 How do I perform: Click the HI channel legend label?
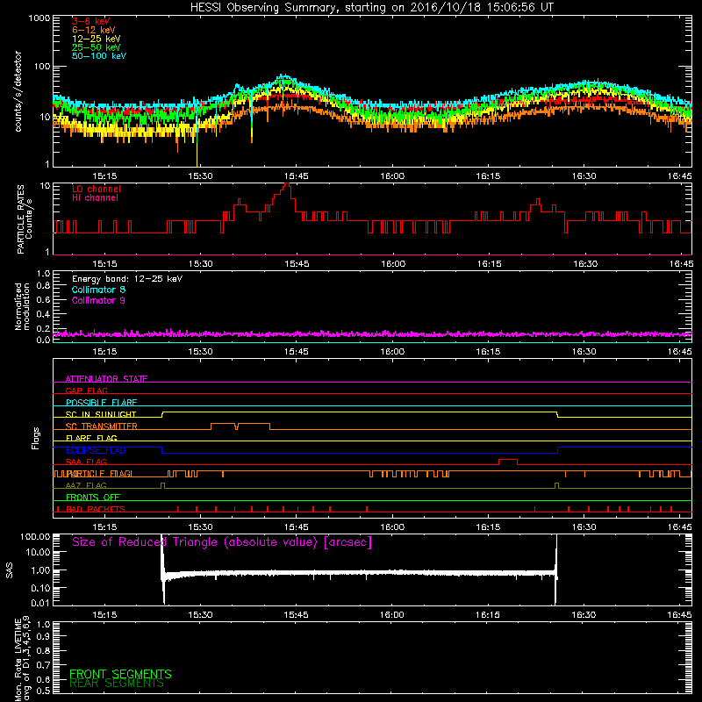coord(95,198)
